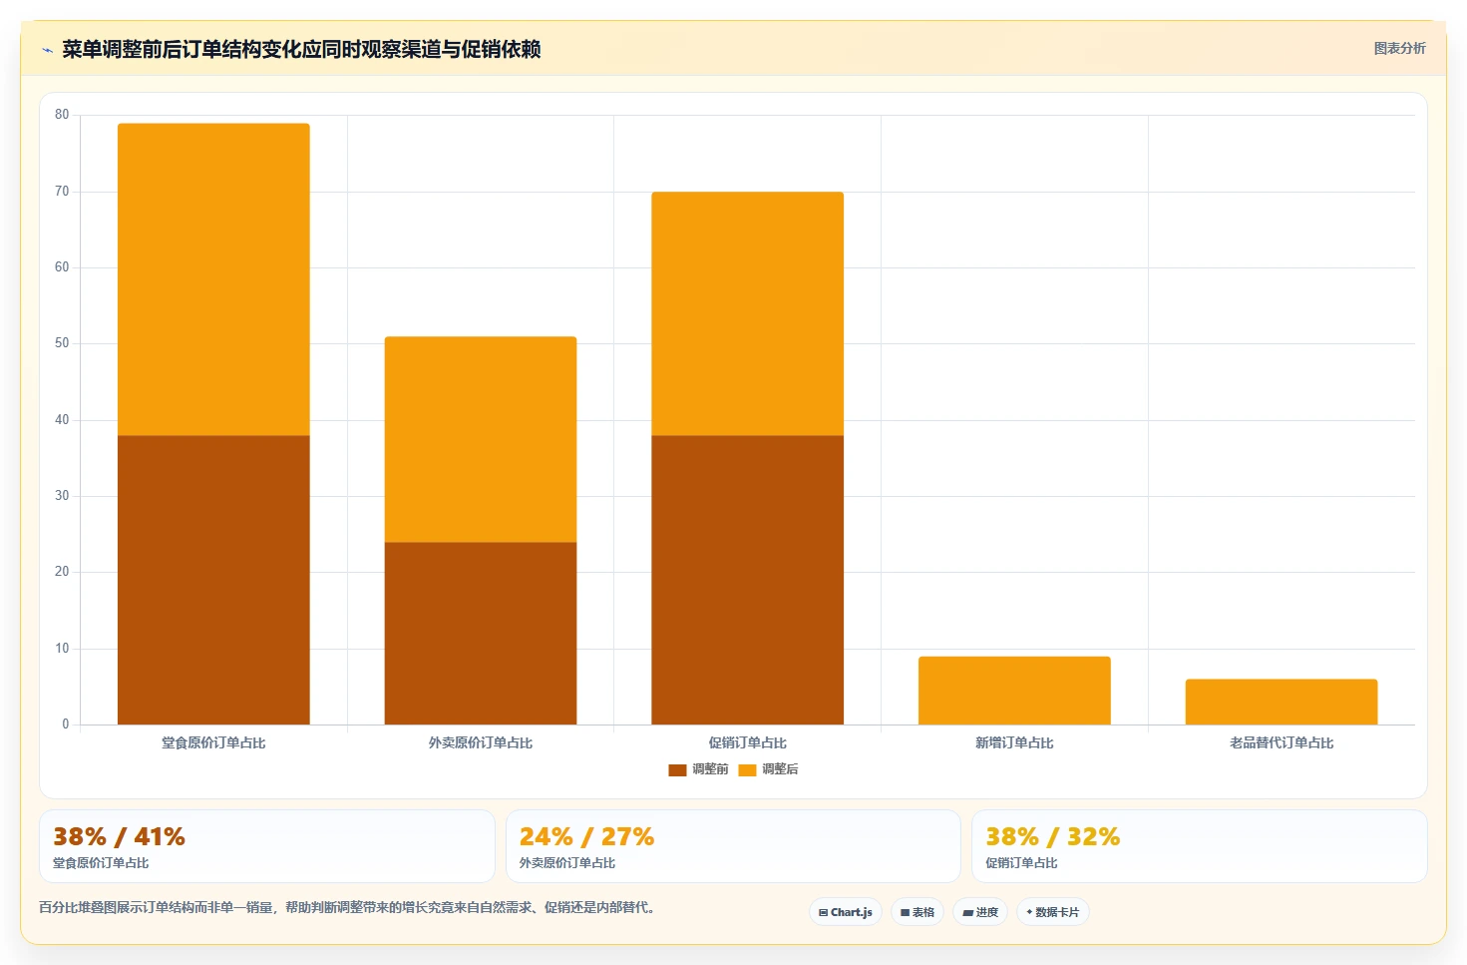Open the 38% / 32% stat card
Screen dimensions: 1467x965
(1200, 846)
